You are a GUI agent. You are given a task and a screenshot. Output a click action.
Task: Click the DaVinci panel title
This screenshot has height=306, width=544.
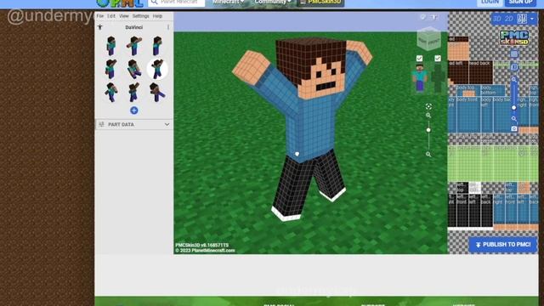point(134,27)
